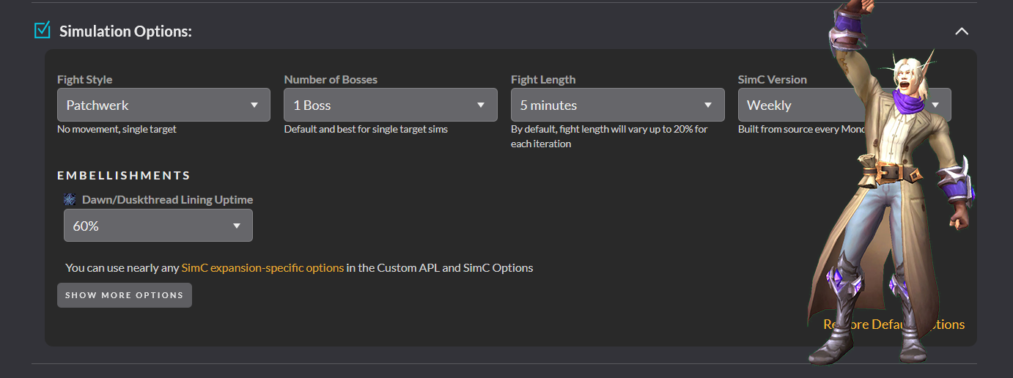
Task: Toggle the Simulation Options checkbox
Action: click(x=43, y=30)
